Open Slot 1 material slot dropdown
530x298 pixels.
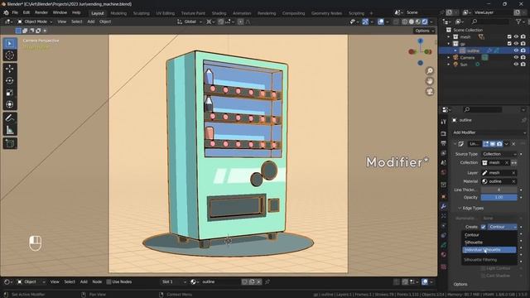pyautogui.click(x=174, y=281)
